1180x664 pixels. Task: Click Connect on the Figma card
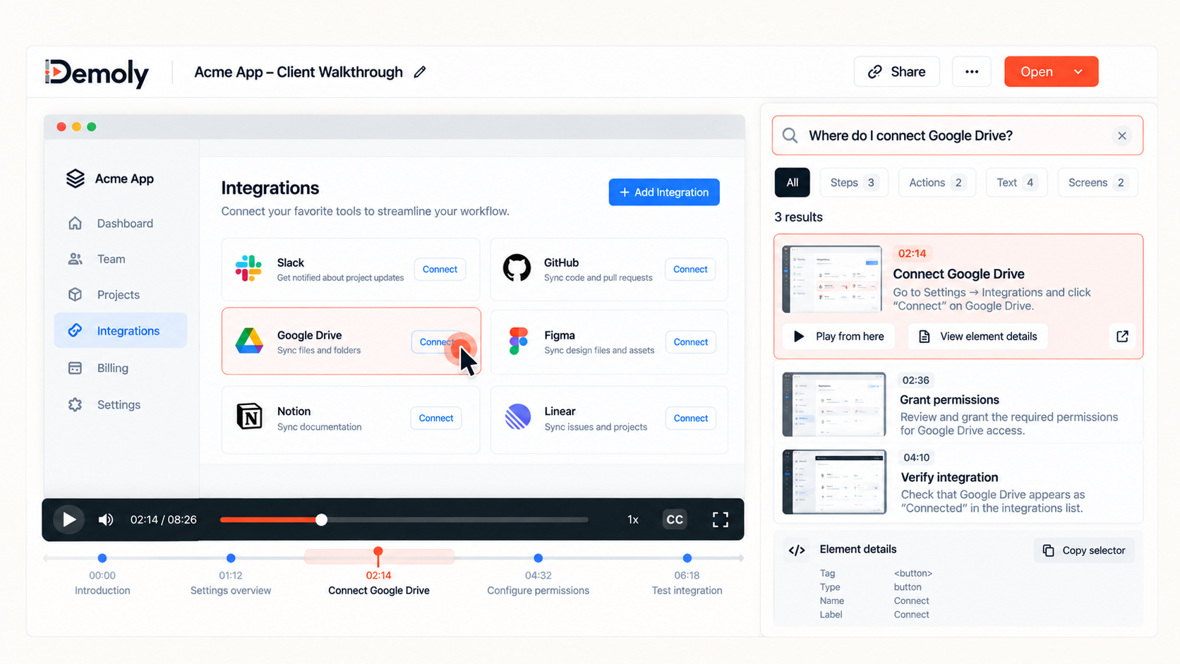click(x=690, y=342)
